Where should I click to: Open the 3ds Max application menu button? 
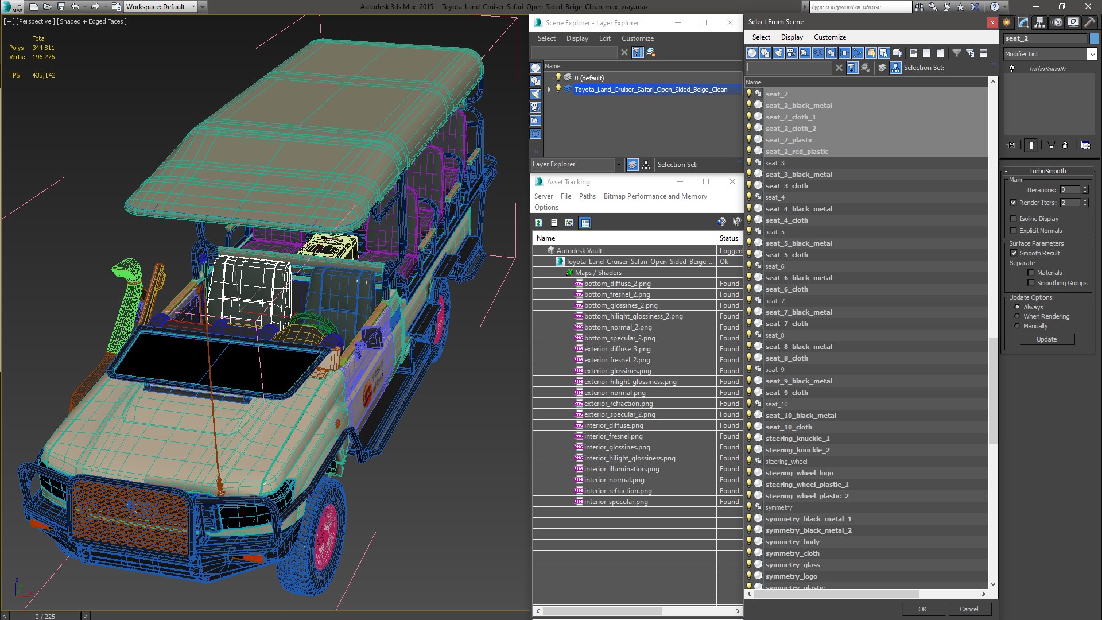12,7
